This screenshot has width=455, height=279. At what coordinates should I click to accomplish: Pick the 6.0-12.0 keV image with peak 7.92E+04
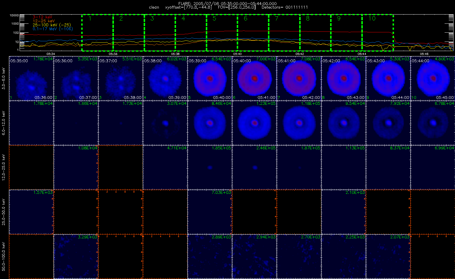[x=388, y=123]
